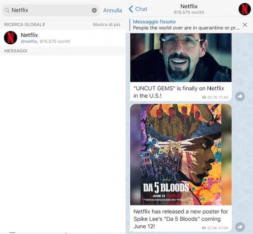Clear the Netflix search text
The image size is (253, 234).
click(94, 10)
